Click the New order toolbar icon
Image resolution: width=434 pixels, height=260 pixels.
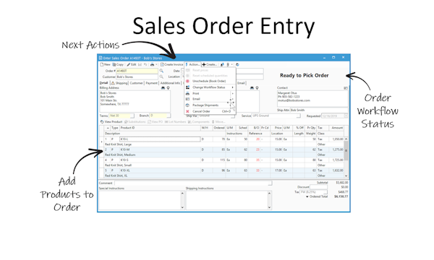[x=101, y=65]
